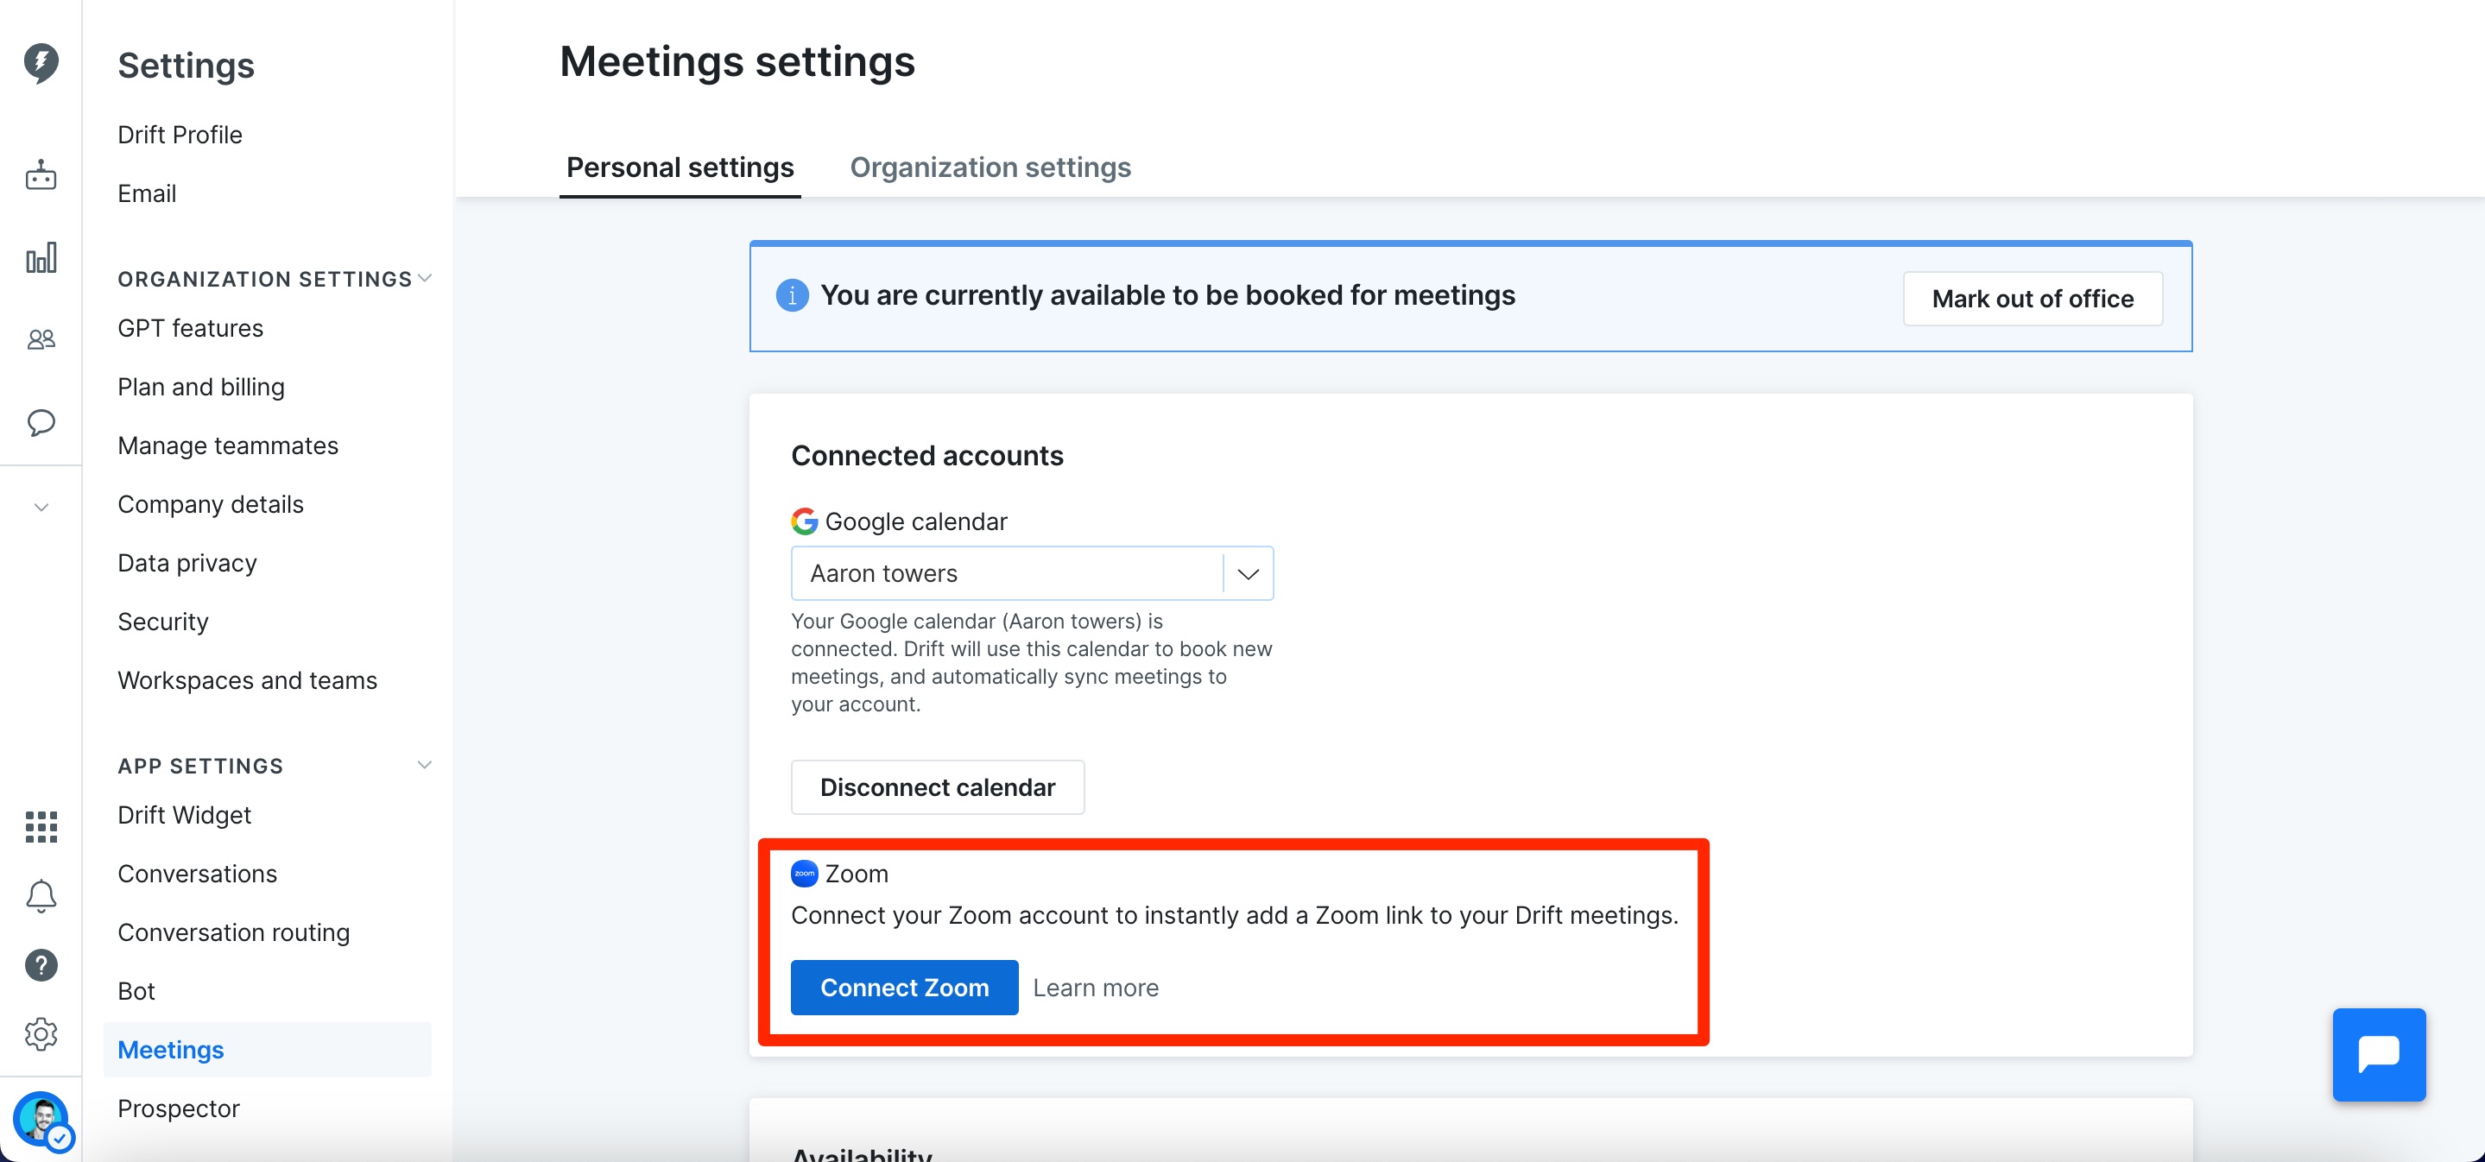
Task: Open the settings gear icon
Action: 41,1035
